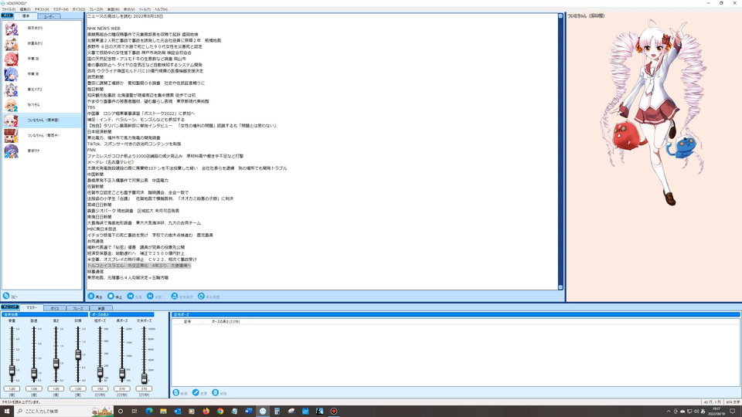Open the ヘルプ menu
Viewport: 742px width, 417px height.
pyautogui.click(x=161, y=9)
